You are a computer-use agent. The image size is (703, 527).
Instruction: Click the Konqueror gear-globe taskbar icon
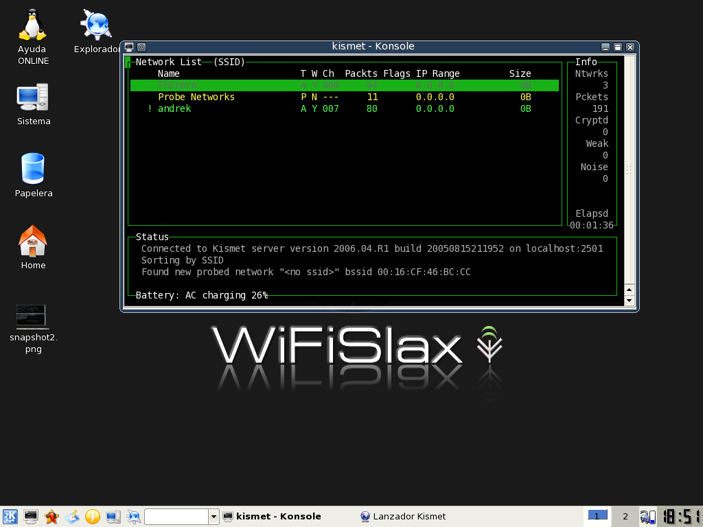pyautogui.click(x=134, y=517)
